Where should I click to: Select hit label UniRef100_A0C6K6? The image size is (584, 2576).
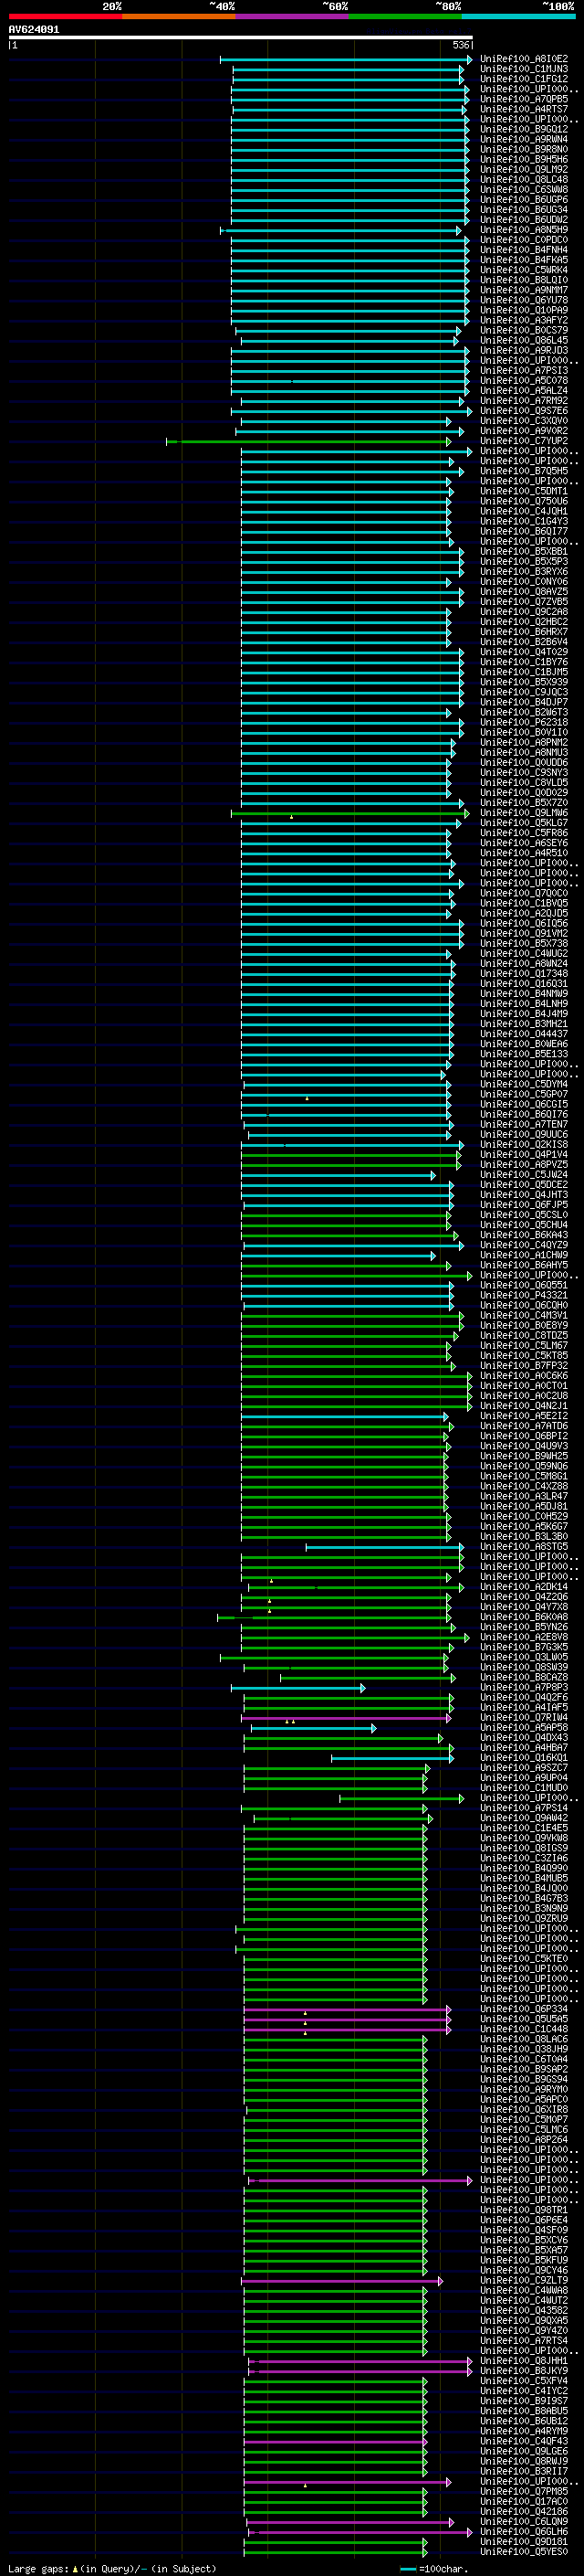point(524,1375)
